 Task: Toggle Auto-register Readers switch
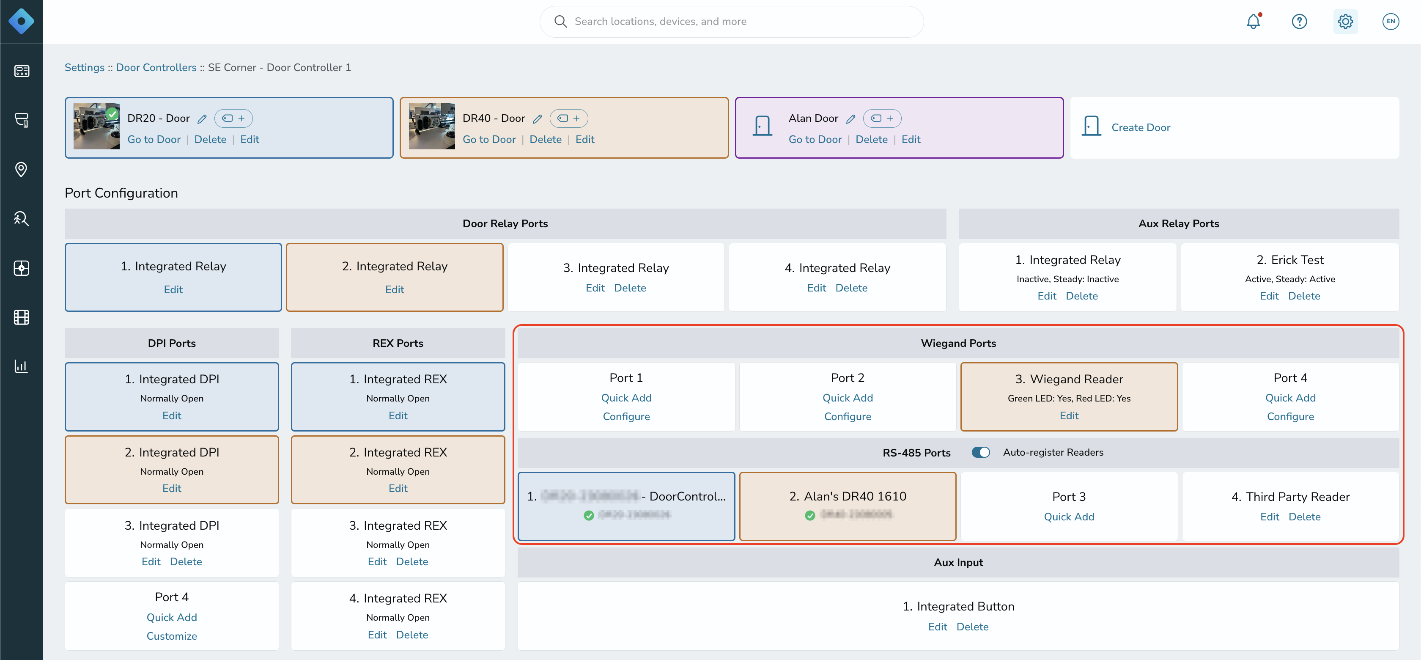click(x=981, y=453)
